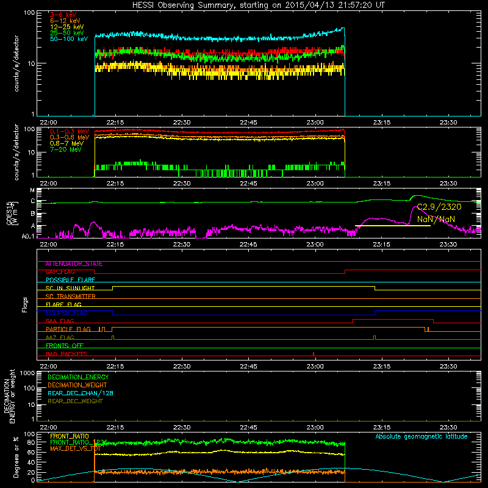Select the 3-6 keV legend label
The width and height of the screenshot is (488, 488).
click(63, 15)
